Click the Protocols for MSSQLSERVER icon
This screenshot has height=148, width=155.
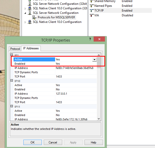(35, 17)
